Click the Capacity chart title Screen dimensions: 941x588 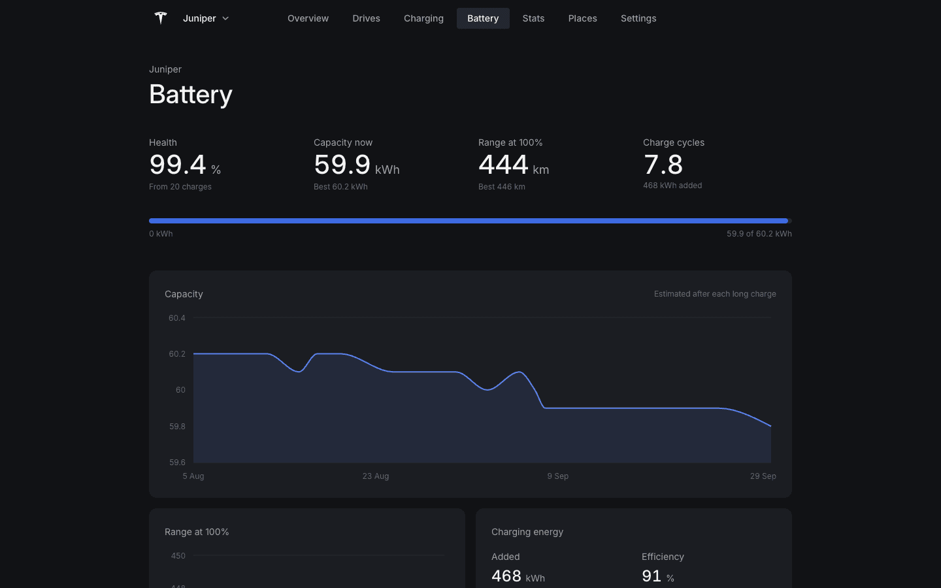click(x=184, y=294)
